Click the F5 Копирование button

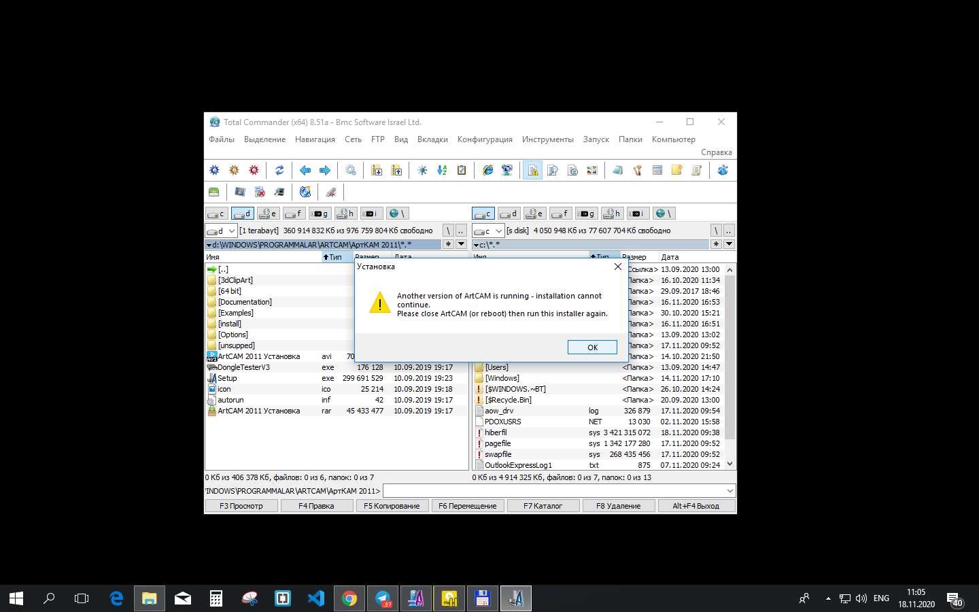pos(392,506)
